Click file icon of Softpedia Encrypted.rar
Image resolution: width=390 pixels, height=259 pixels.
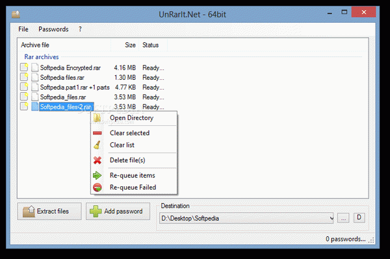click(35, 68)
